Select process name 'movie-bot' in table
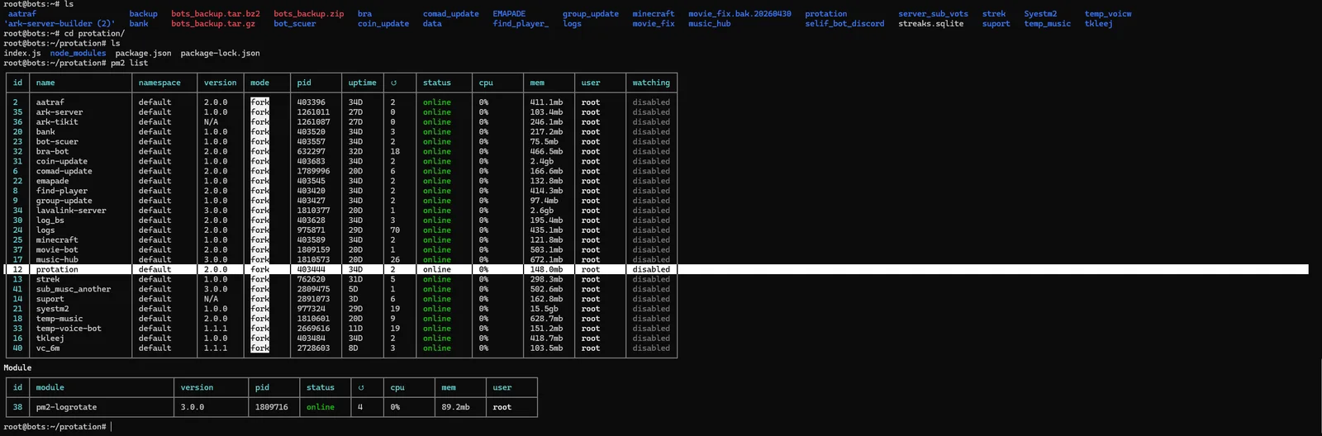The width and height of the screenshot is (1322, 436). 57,250
